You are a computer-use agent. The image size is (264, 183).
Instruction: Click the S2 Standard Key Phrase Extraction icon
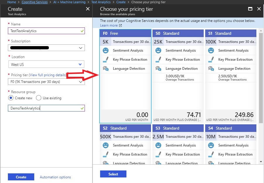click(x=106, y=154)
